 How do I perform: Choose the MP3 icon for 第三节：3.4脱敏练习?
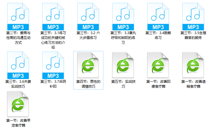tap(158, 17)
